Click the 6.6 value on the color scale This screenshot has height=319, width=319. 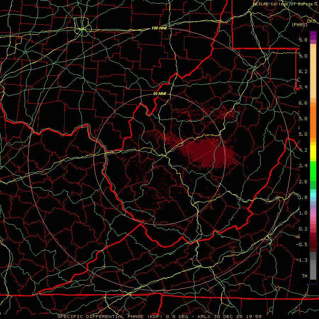(x=303, y=103)
